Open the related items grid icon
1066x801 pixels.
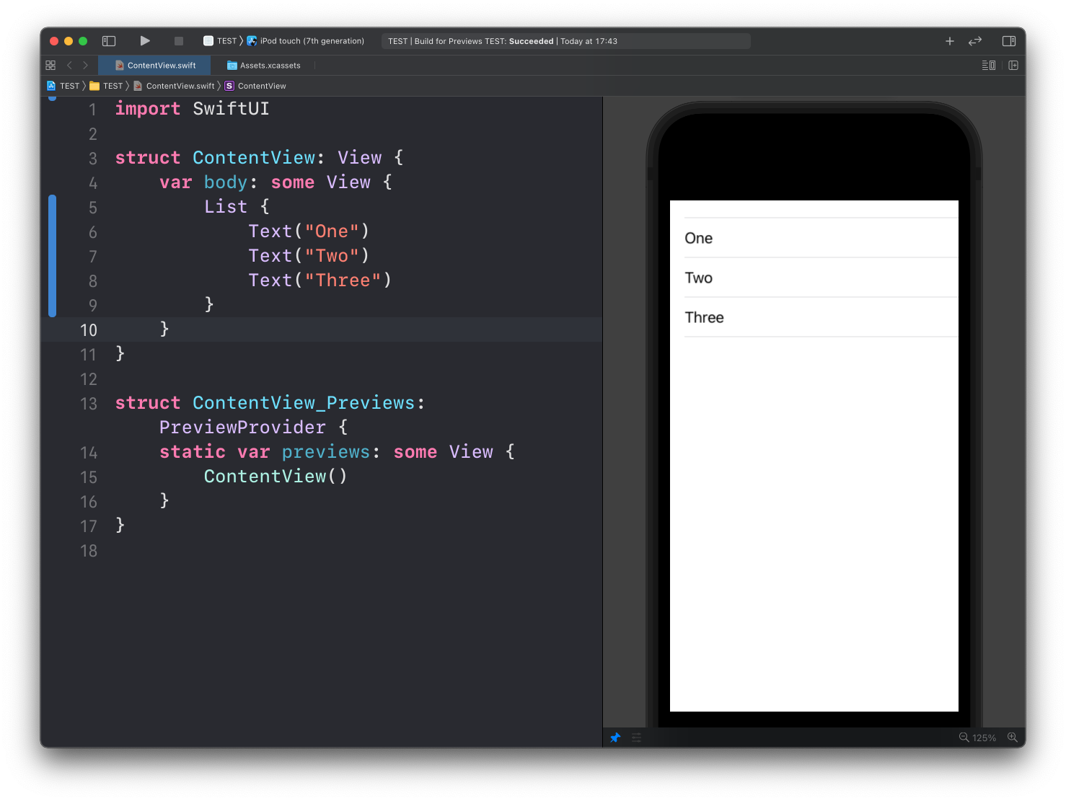click(50, 66)
